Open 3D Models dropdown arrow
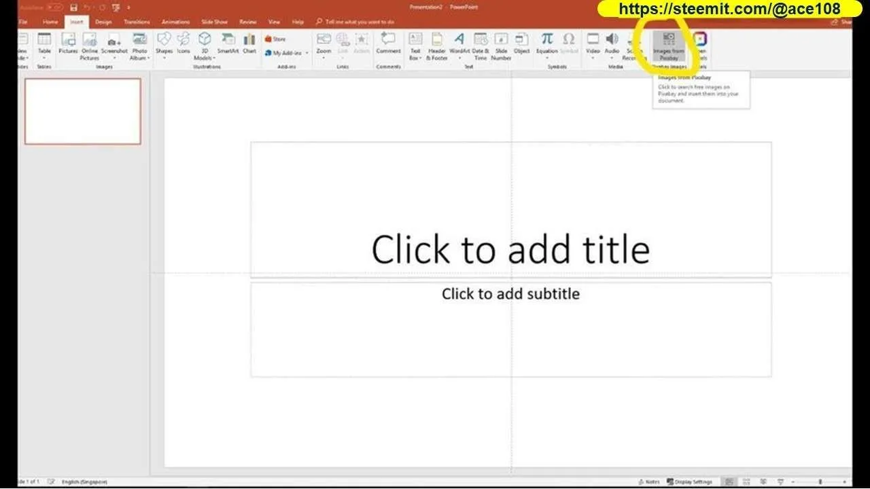 coord(215,58)
